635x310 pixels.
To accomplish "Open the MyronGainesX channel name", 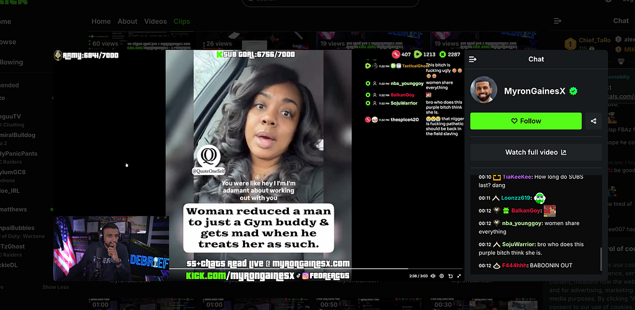I will [534, 92].
